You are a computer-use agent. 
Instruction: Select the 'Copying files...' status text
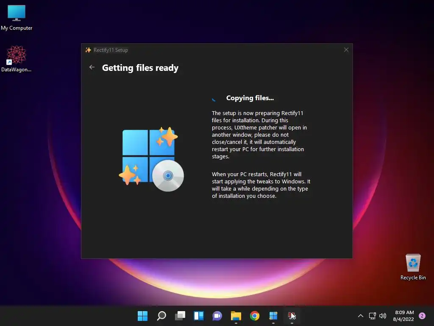point(250,98)
